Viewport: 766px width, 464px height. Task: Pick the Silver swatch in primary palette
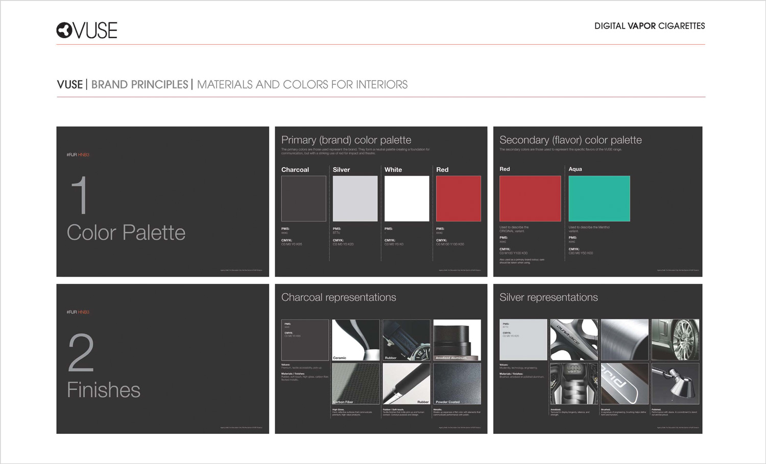(355, 198)
